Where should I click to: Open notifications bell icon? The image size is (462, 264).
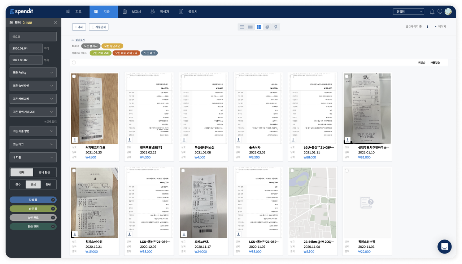pyautogui.click(x=432, y=12)
